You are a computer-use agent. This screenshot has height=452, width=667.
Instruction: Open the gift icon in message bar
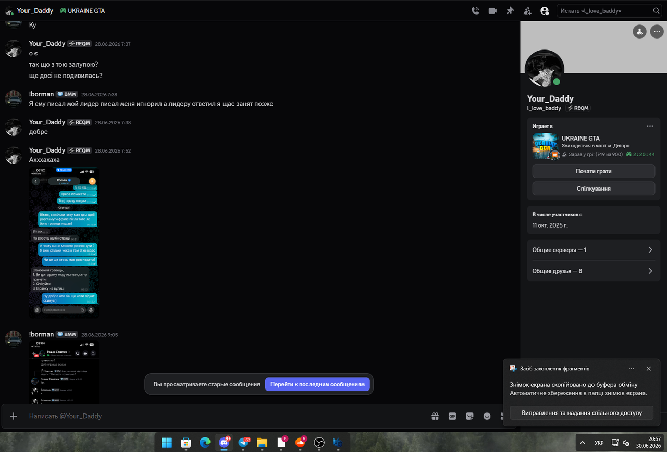tap(435, 416)
